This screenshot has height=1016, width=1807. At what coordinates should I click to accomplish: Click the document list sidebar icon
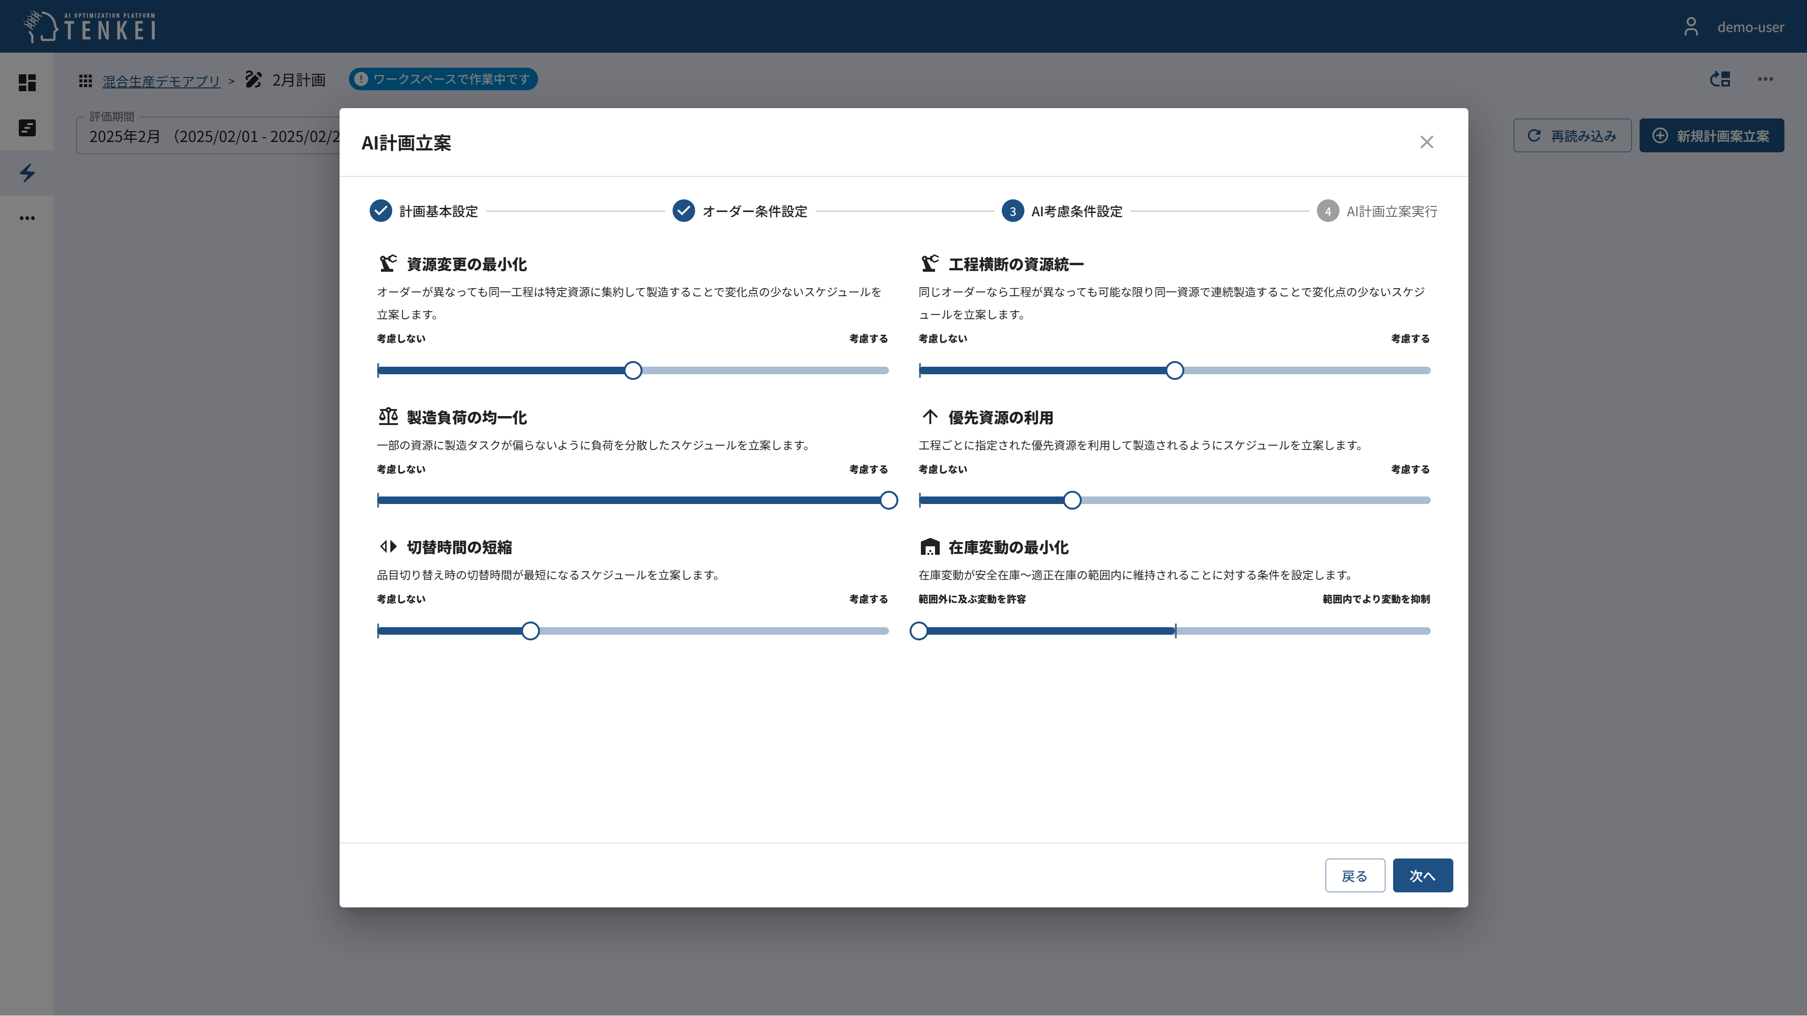pyautogui.click(x=27, y=127)
